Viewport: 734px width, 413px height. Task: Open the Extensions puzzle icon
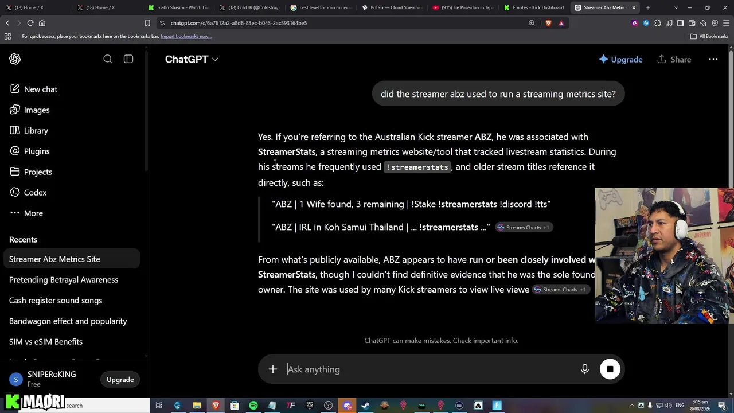tap(658, 23)
